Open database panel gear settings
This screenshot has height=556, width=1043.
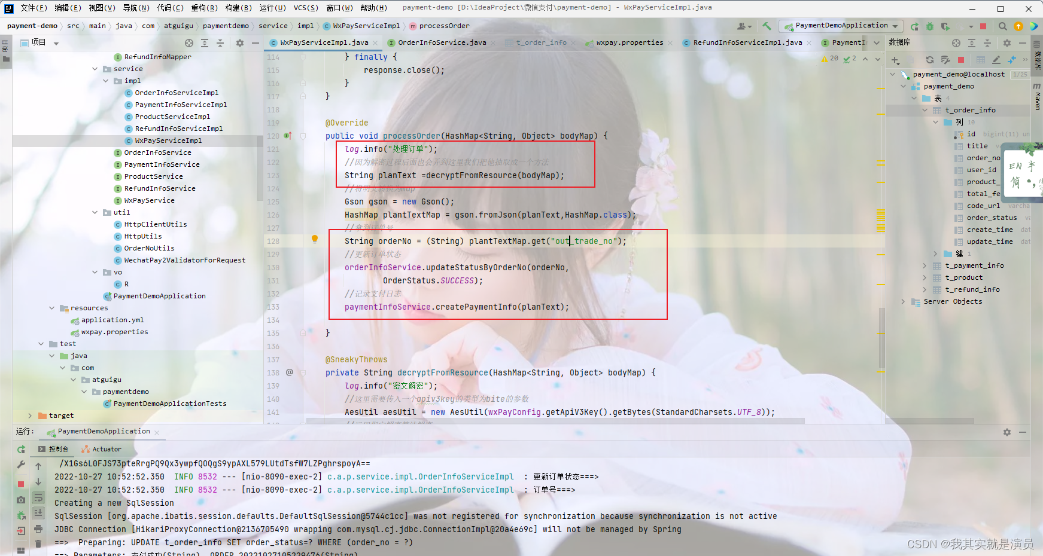[x=1007, y=43]
